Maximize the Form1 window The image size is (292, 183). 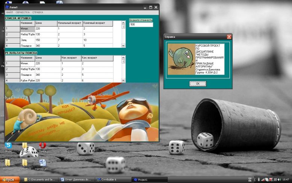(x=151, y=8)
